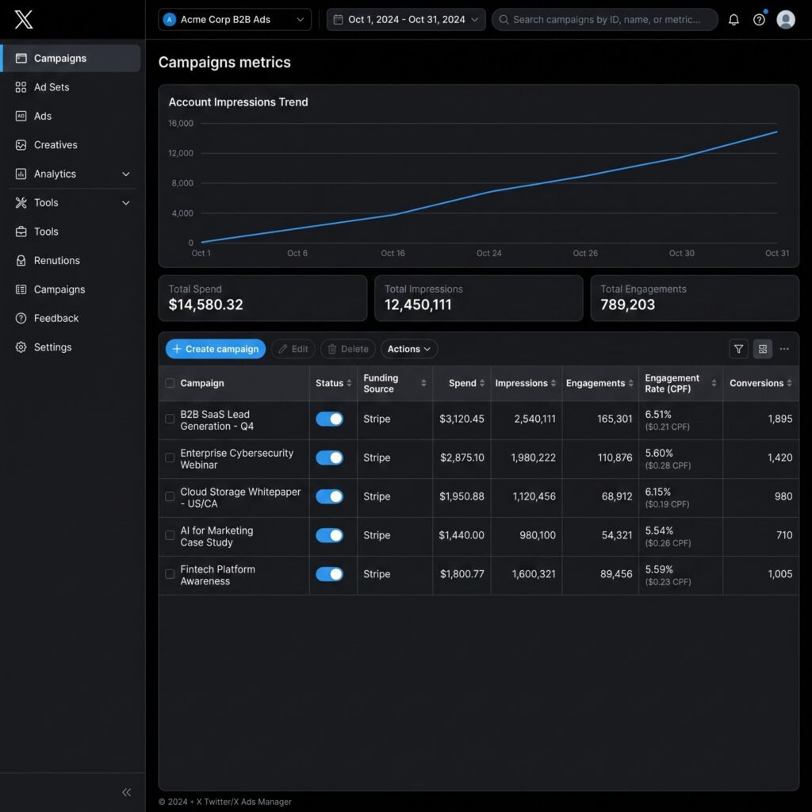Open the notifications bell

coord(733,20)
